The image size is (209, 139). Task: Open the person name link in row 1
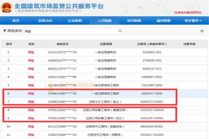point(31,52)
